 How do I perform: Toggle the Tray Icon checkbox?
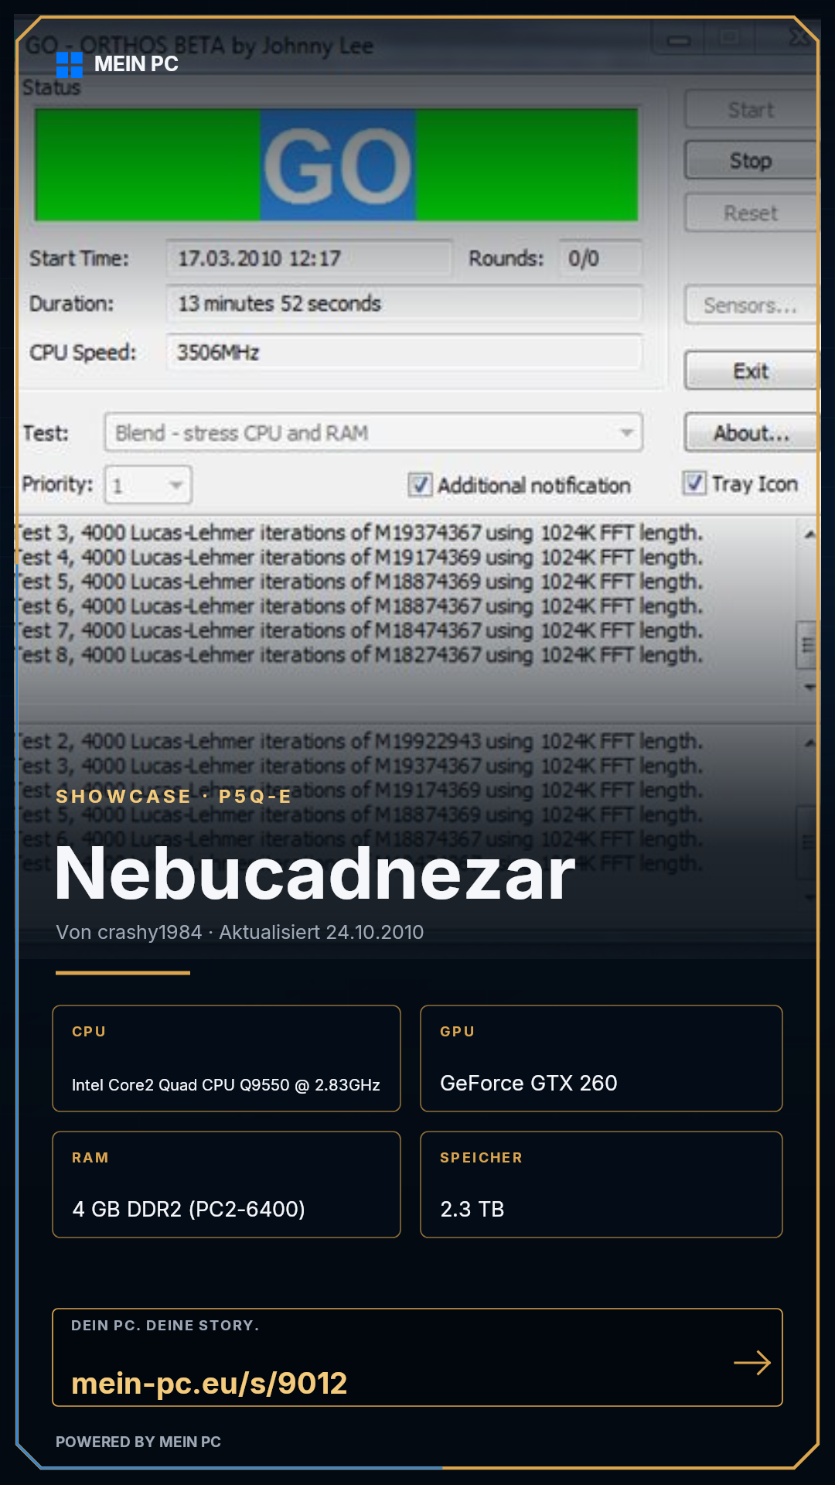[x=694, y=483]
